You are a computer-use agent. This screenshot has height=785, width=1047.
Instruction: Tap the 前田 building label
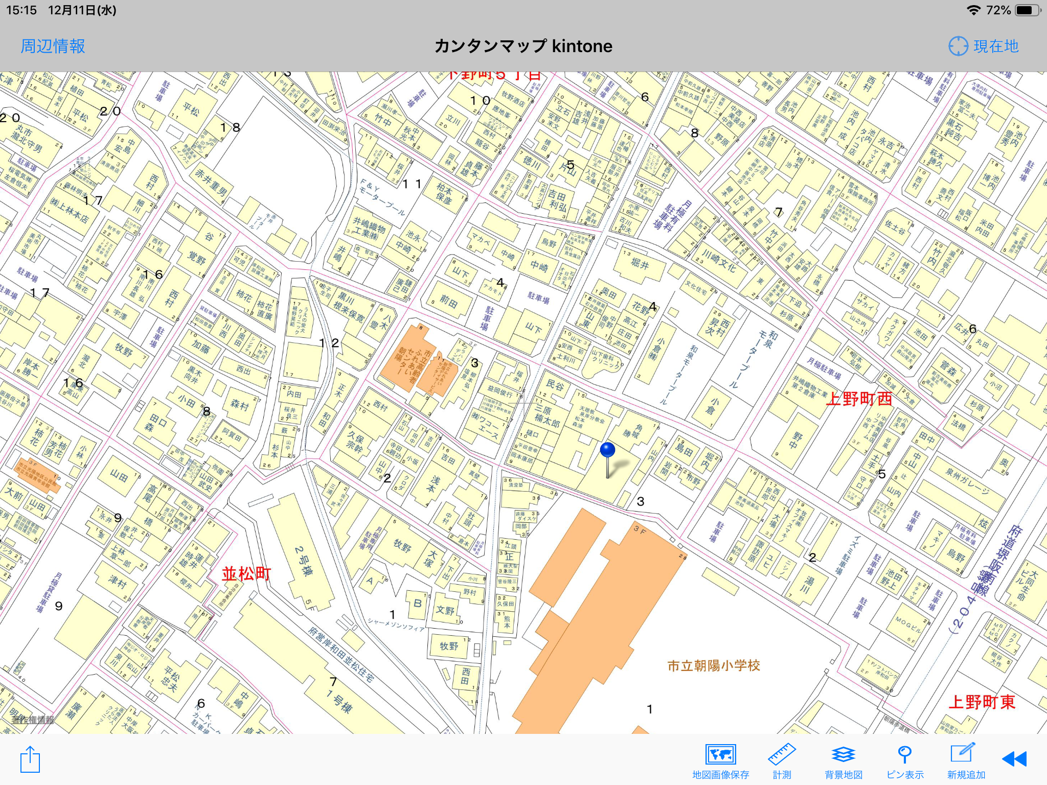tap(448, 301)
